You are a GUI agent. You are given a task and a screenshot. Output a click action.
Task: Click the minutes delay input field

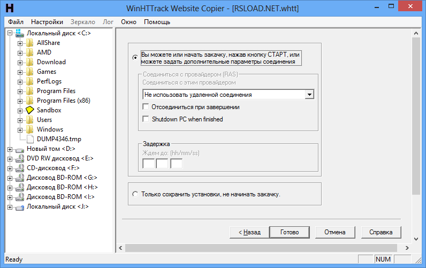coord(162,164)
